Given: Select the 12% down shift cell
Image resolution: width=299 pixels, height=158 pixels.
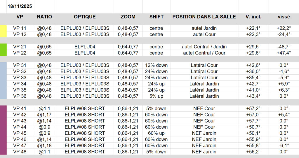Looking at the screenshot, I should click(156, 65).
